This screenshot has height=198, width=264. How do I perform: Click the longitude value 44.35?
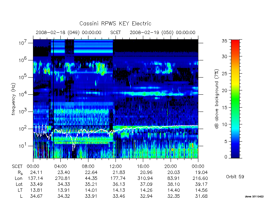tap(91, 178)
